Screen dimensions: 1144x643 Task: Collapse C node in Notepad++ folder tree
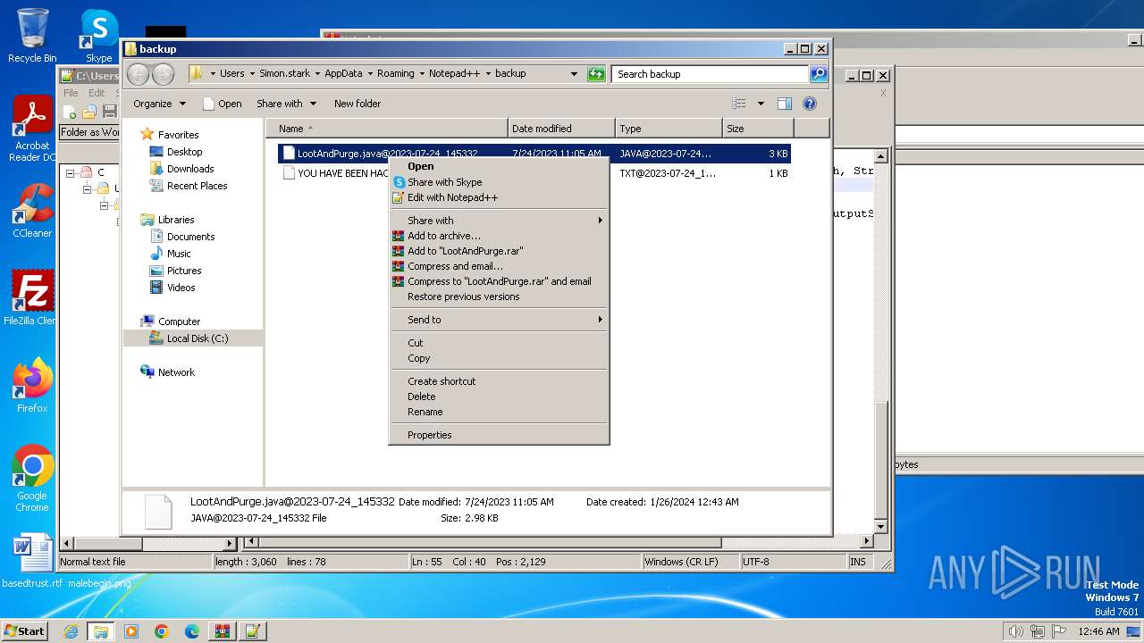70,172
